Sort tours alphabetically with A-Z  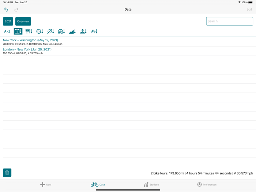7,31
